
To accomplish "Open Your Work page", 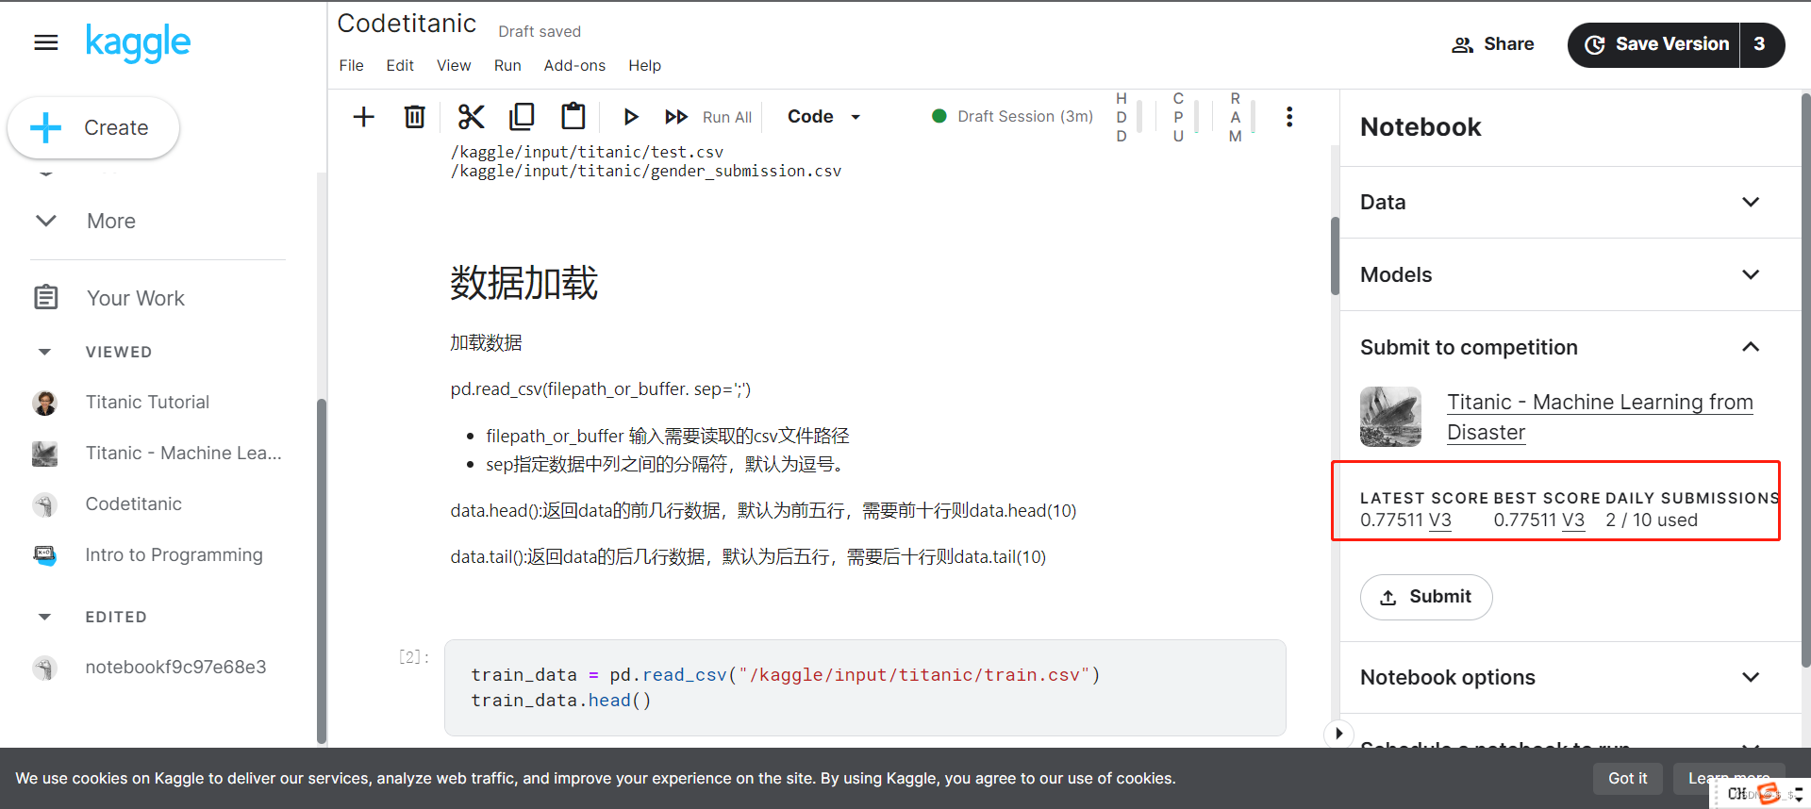I will [136, 298].
